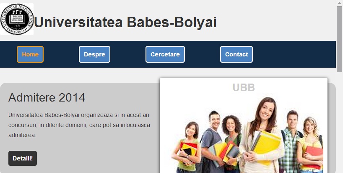Click the vertical scrollbar thumb

click(339, 39)
